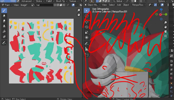Image resolution: width=174 pixels, height=100 pixels.
Task: Select the Rotate tool in 3D viewport
Action: point(86,27)
